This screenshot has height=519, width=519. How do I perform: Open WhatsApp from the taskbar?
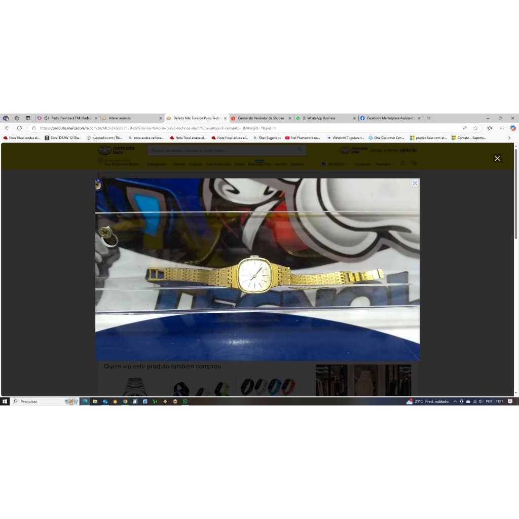[x=185, y=401]
